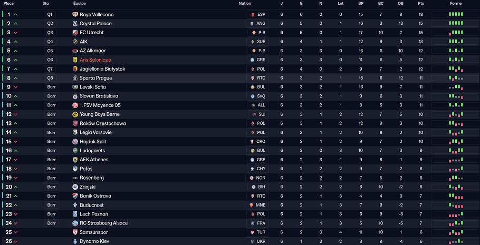The height and width of the screenshot is (245, 480).
Task: Click the Hajduk Split club crest
Action: pos(75,142)
